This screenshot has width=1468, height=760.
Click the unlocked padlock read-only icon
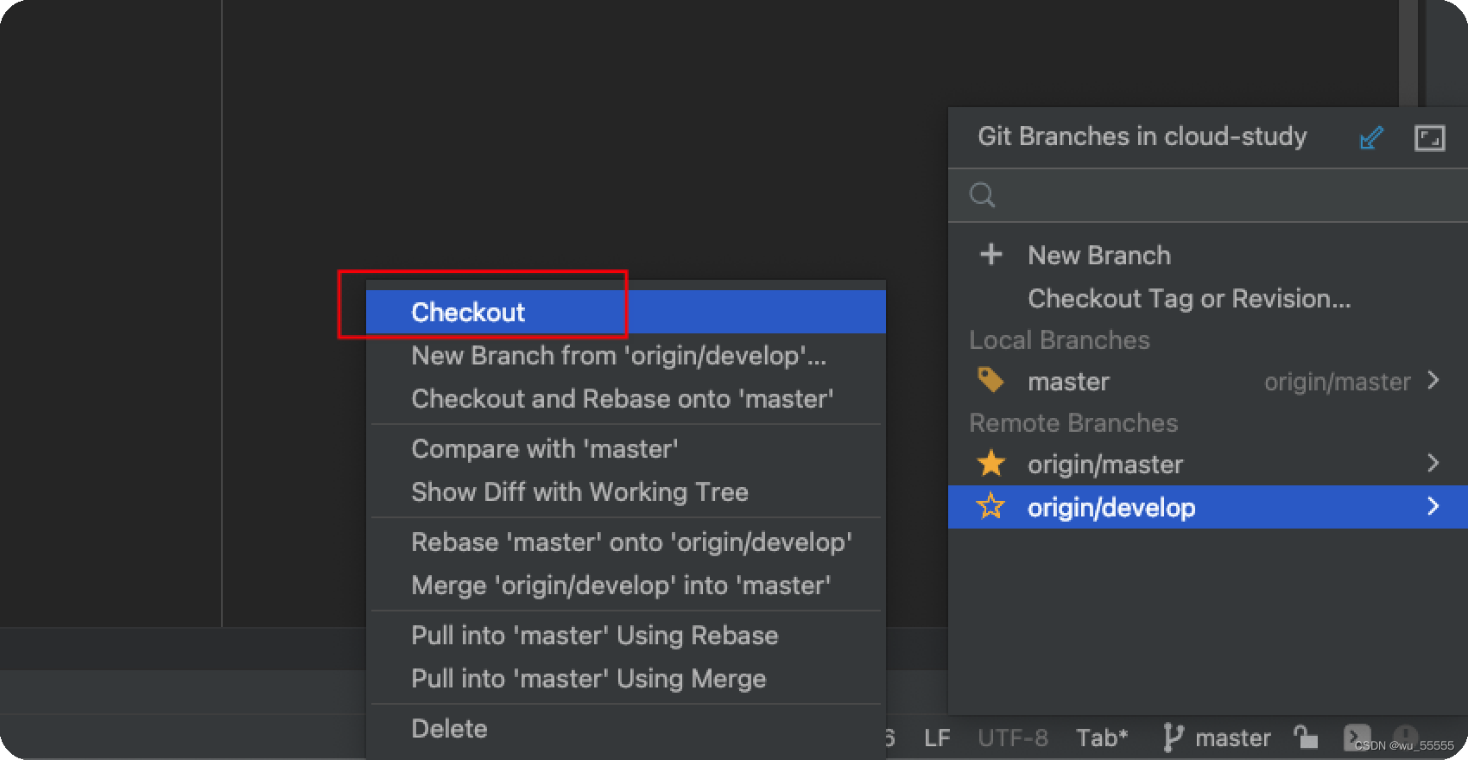1306,738
